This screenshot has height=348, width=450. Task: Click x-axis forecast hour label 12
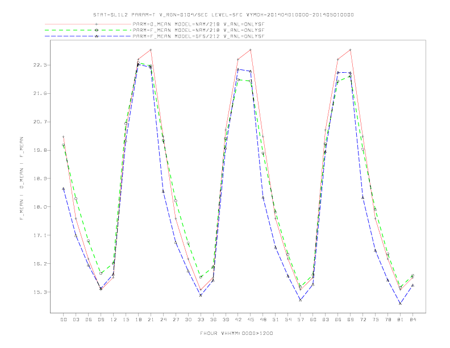tap(114, 320)
